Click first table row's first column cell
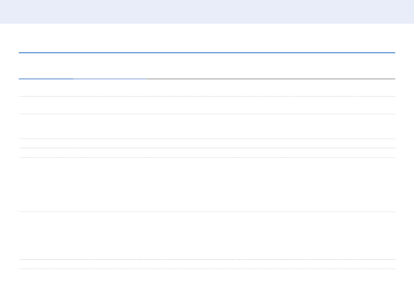The image size is (414, 293). pyautogui.click(x=46, y=88)
